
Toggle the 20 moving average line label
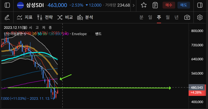[34, 34]
